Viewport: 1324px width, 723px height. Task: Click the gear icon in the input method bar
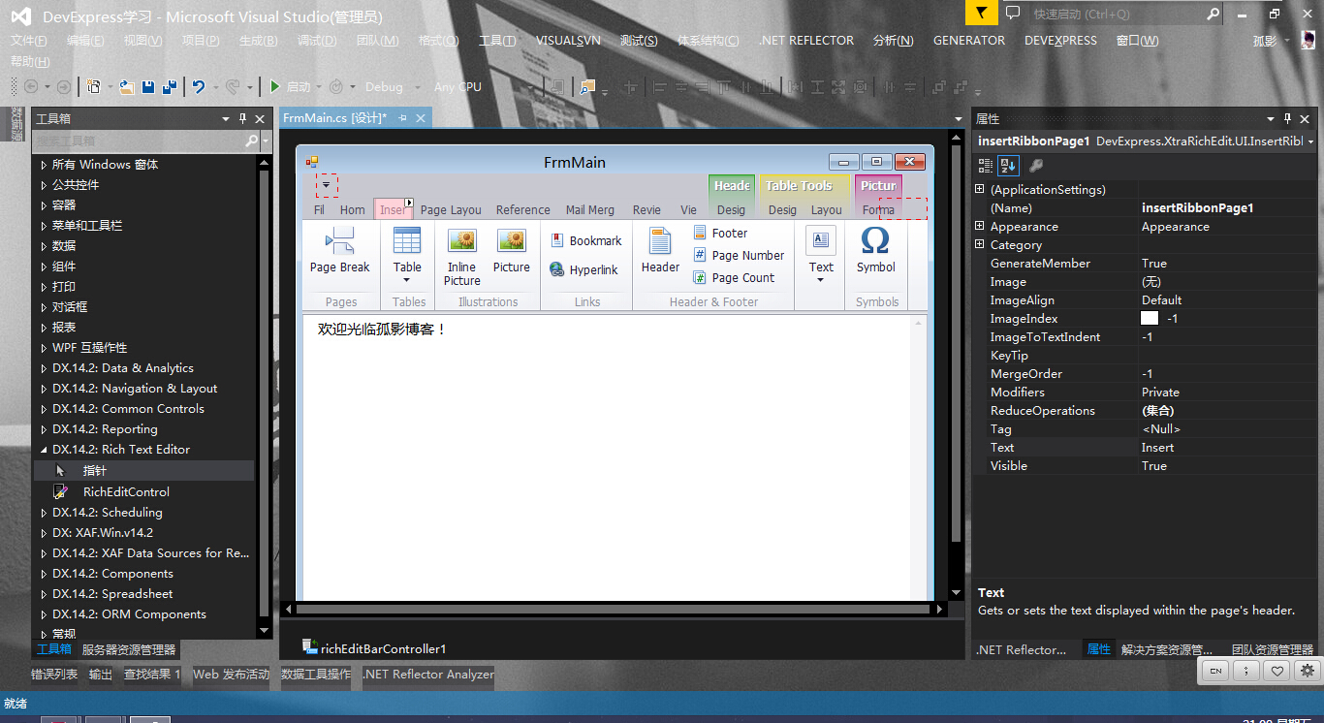(1308, 670)
